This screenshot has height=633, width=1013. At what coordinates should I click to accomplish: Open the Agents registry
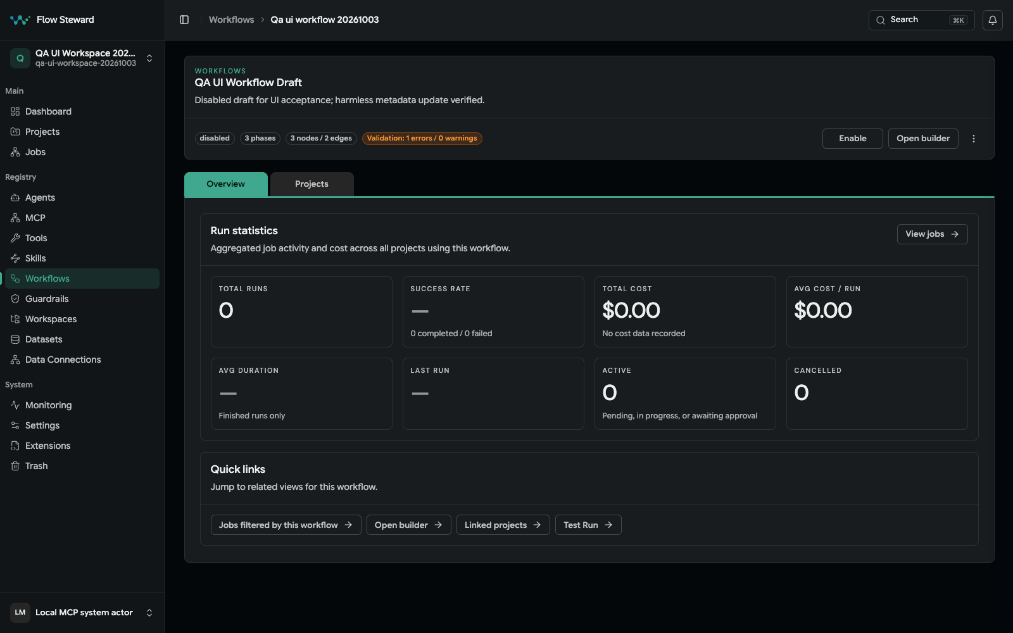click(82, 197)
